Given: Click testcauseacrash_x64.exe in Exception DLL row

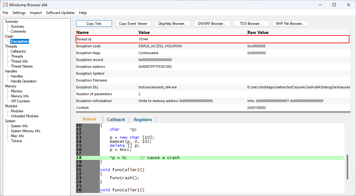Looking at the screenshot, I should pyautogui.click(x=157, y=87).
